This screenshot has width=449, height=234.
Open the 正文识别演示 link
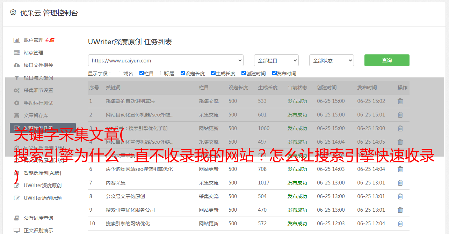point(38,231)
